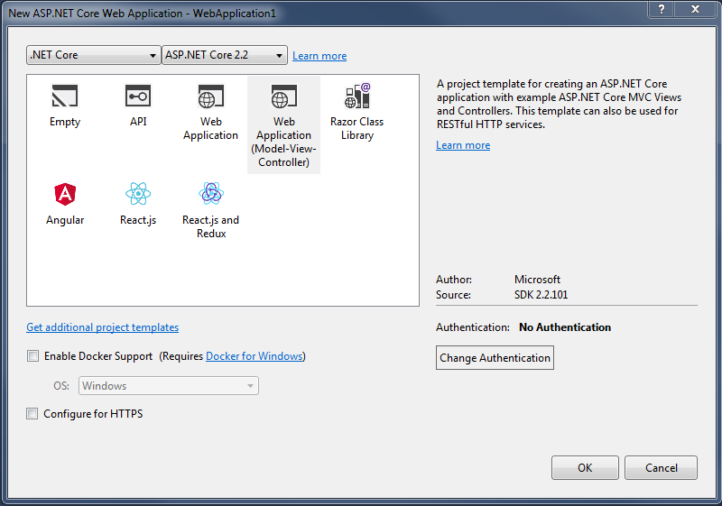The image size is (722, 506).
Task: Enable Docker Support checkbox
Action: tap(32, 356)
